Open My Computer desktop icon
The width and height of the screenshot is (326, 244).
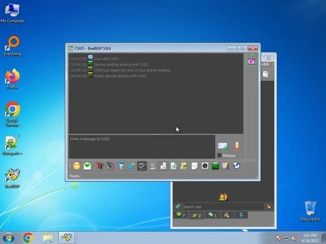[12, 13]
